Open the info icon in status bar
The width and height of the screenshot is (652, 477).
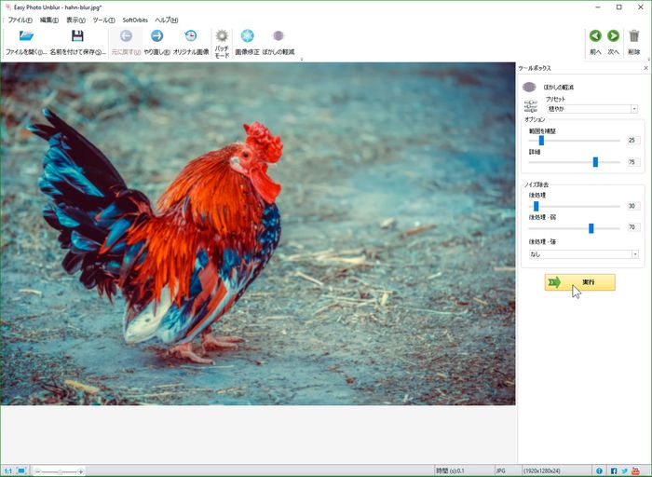tap(599, 470)
